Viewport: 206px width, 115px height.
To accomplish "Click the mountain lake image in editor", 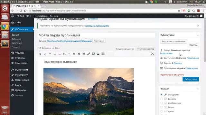I will (x=89, y=92).
